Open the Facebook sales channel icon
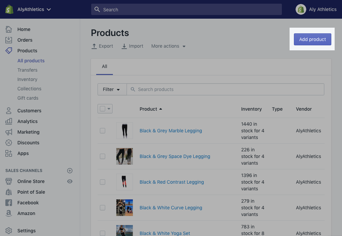 (9, 203)
